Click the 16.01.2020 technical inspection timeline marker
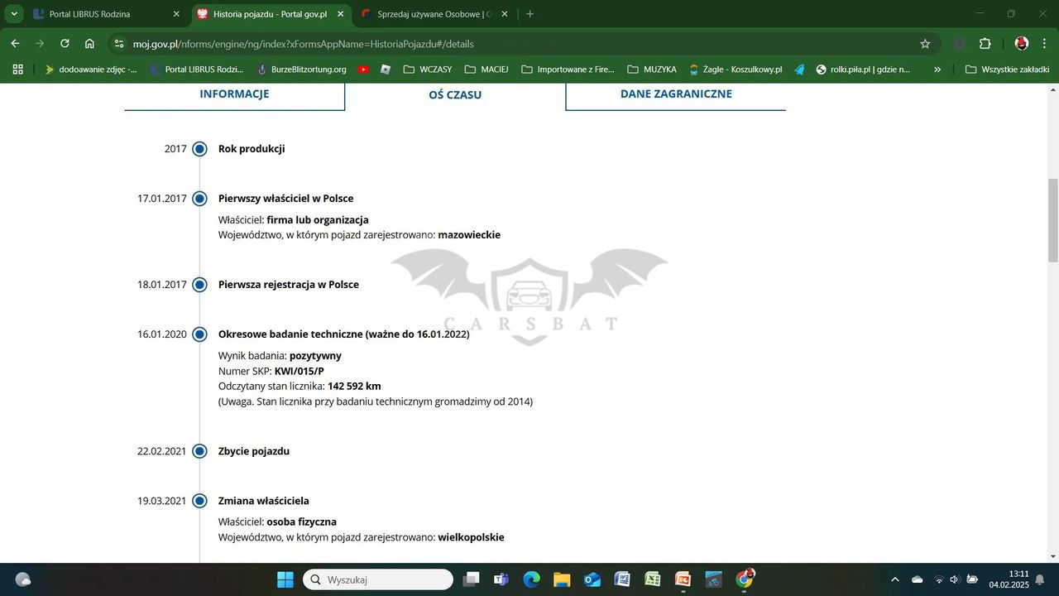 click(199, 334)
